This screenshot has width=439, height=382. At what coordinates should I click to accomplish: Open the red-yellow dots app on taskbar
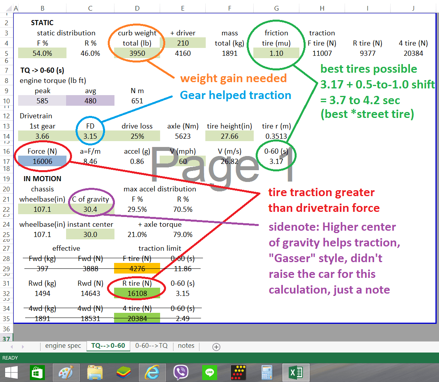[238, 373]
